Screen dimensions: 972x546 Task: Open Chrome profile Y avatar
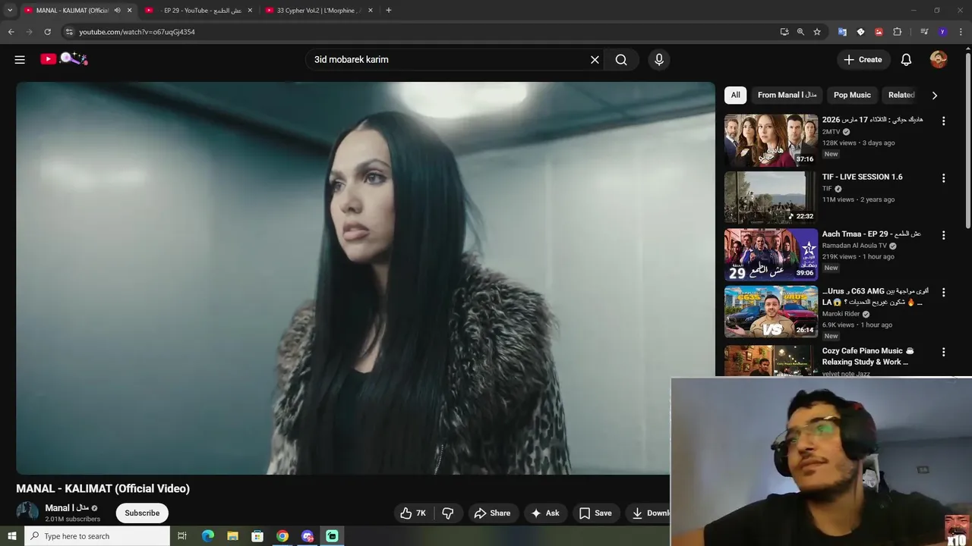pos(942,32)
